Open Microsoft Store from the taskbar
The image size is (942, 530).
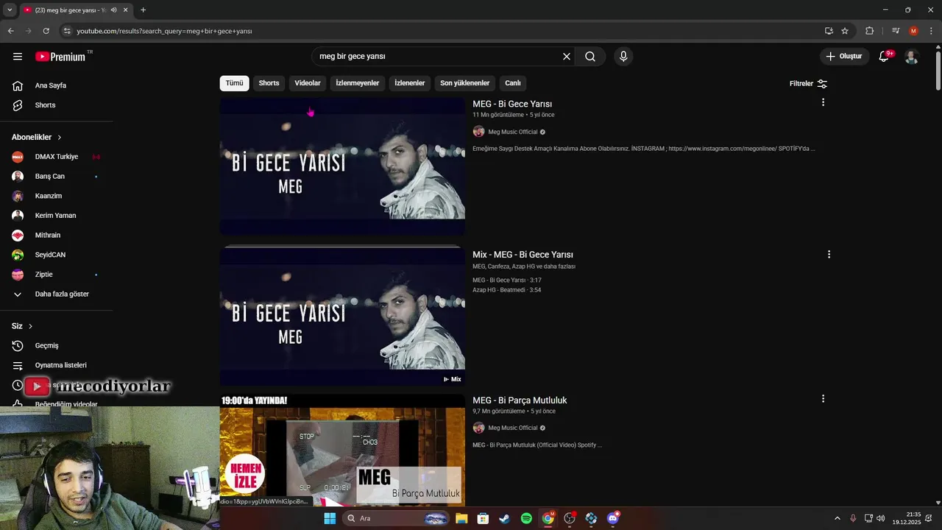tap(483, 518)
